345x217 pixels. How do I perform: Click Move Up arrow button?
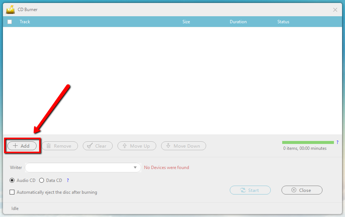[x=137, y=146]
